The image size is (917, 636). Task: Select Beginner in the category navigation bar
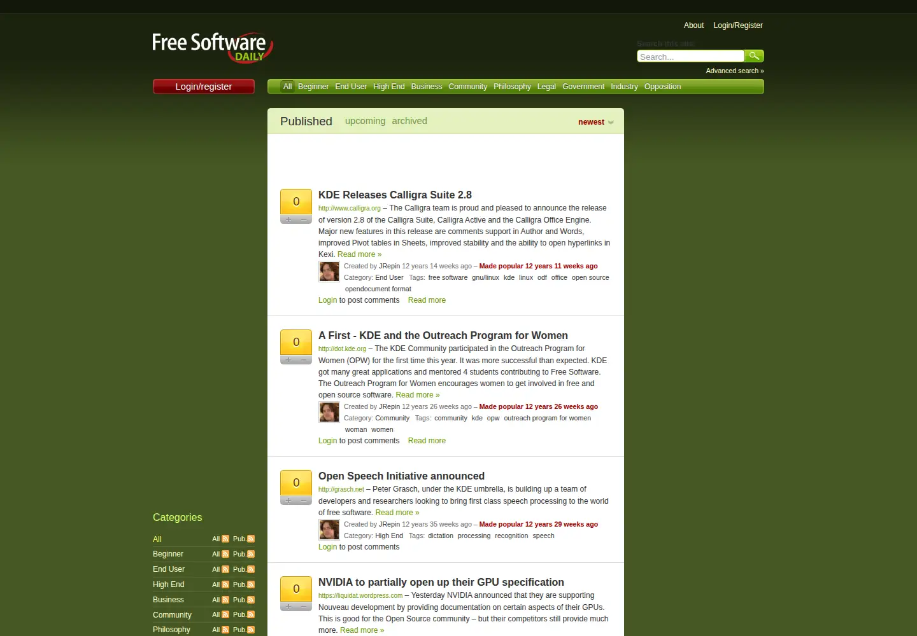coord(313,86)
